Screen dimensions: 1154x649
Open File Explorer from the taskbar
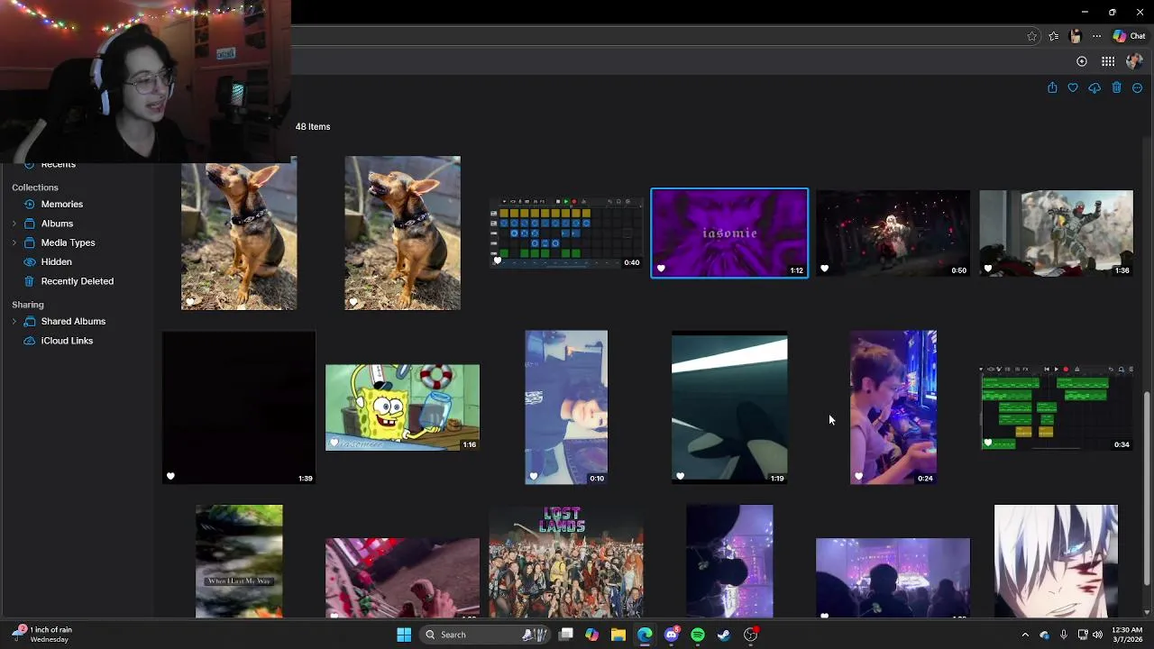pos(618,635)
